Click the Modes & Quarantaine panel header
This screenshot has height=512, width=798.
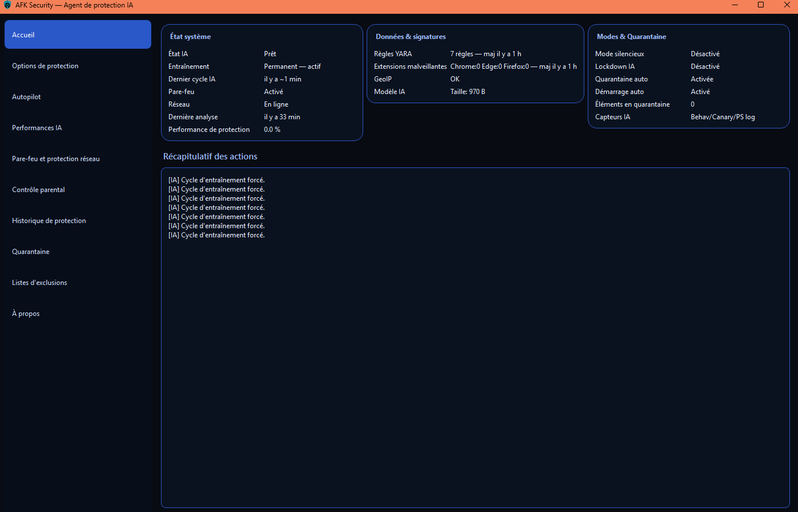tap(631, 37)
